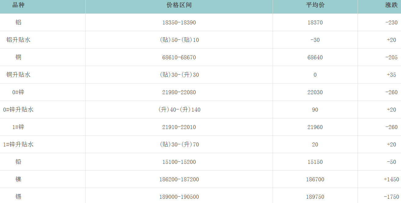This screenshot has width=401, height=203.
Task: Click the 铅 variety name
Action: [x=18, y=162]
